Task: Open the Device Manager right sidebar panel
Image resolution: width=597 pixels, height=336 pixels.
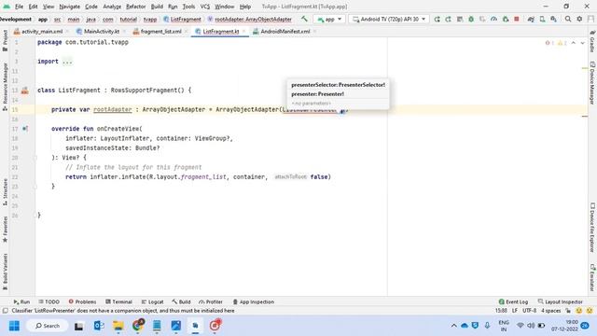Action: pyautogui.click(x=592, y=83)
